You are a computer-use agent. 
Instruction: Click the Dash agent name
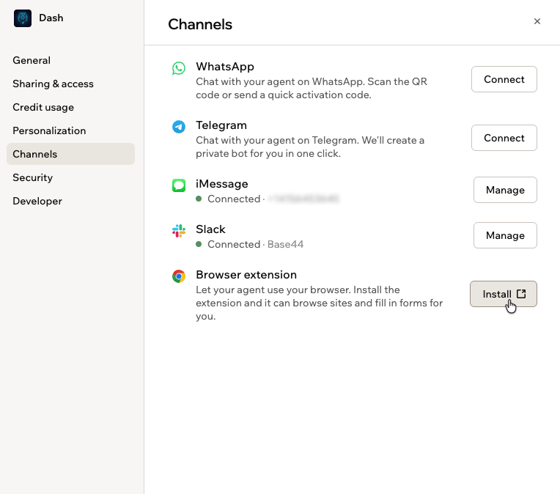click(51, 18)
